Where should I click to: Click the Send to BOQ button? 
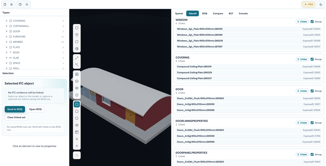pyautogui.click(x=15, y=109)
